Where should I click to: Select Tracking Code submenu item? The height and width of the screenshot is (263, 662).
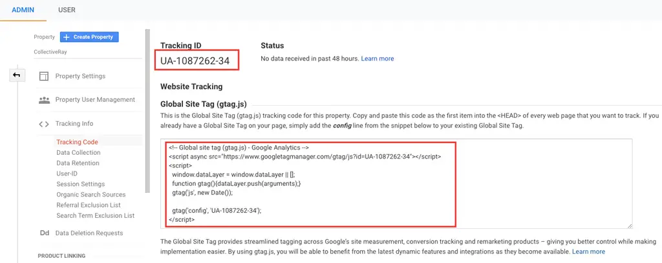coord(78,142)
